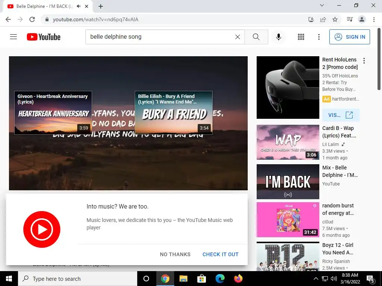The image size is (382, 286).
Task: Launch Microsoft Edge from the taskbar
Action: (x=220, y=279)
